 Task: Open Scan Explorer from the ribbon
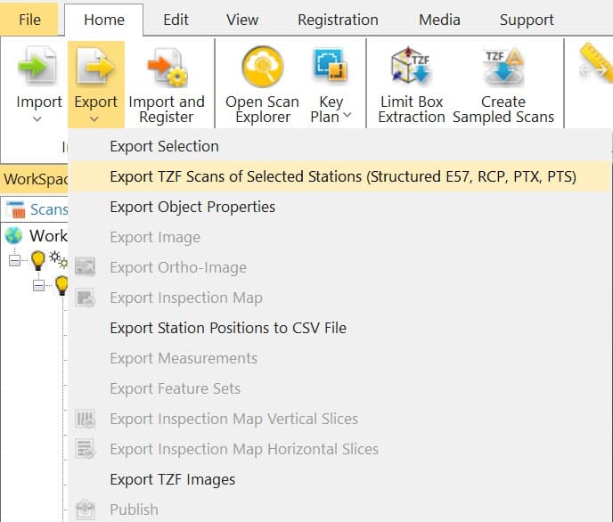pyautogui.click(x=262, y=68)
